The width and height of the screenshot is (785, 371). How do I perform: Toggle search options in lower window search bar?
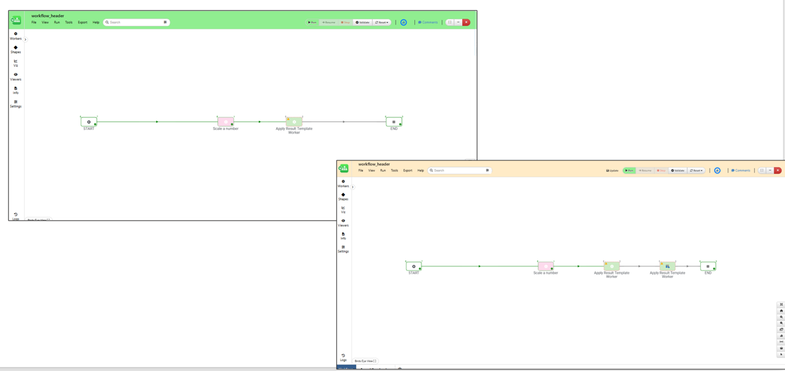(x=488, y=171)
